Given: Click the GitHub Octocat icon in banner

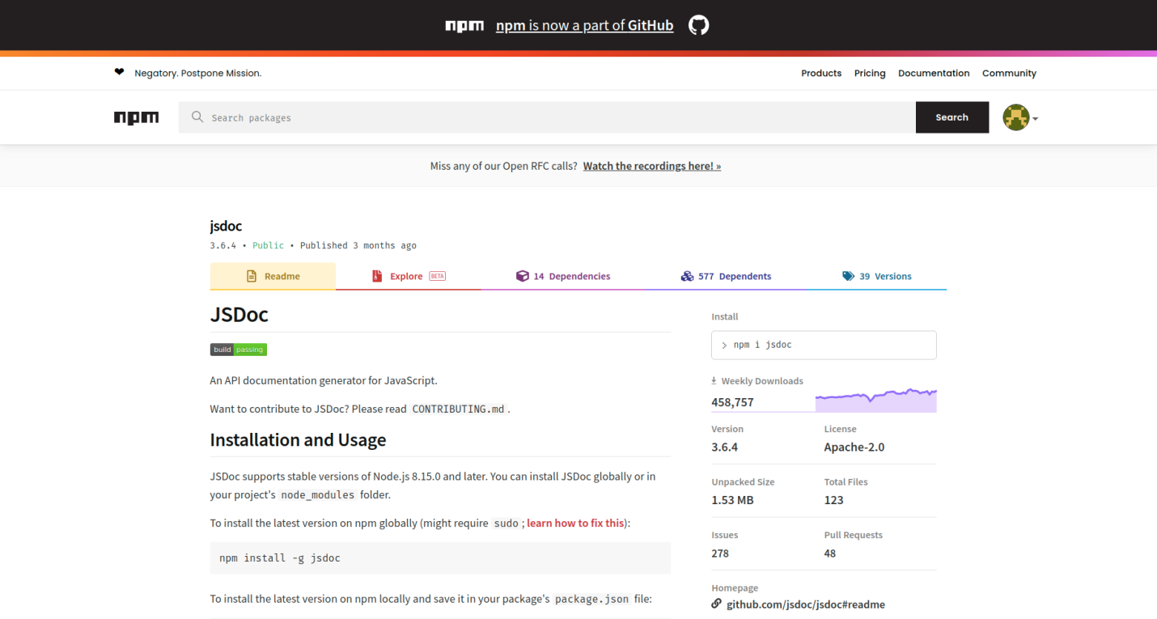Looking at the screenshot, I should point(698,25).
